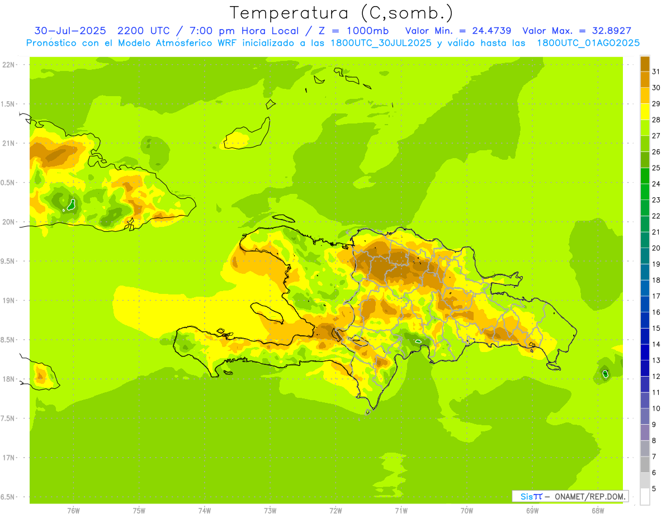Click latitude label "19N"
Image resolution: width=671 pixels, height=518 pixels.
coord(9,301)
